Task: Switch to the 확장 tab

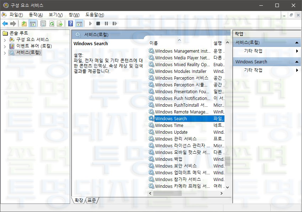Action: pos(79,200)
